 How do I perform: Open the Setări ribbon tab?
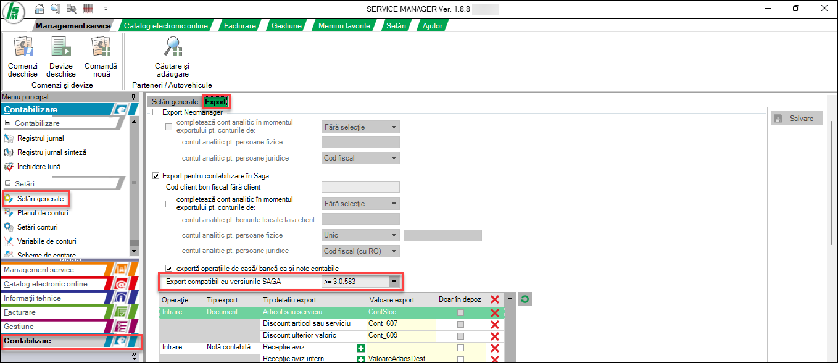[x=396, y=26]
